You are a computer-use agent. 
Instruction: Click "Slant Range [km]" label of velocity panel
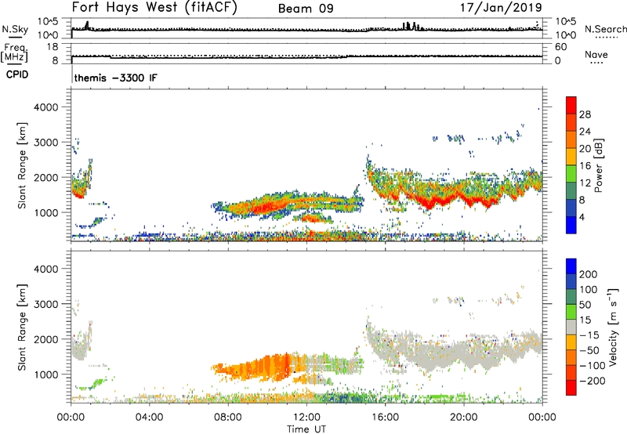[22, 327]
